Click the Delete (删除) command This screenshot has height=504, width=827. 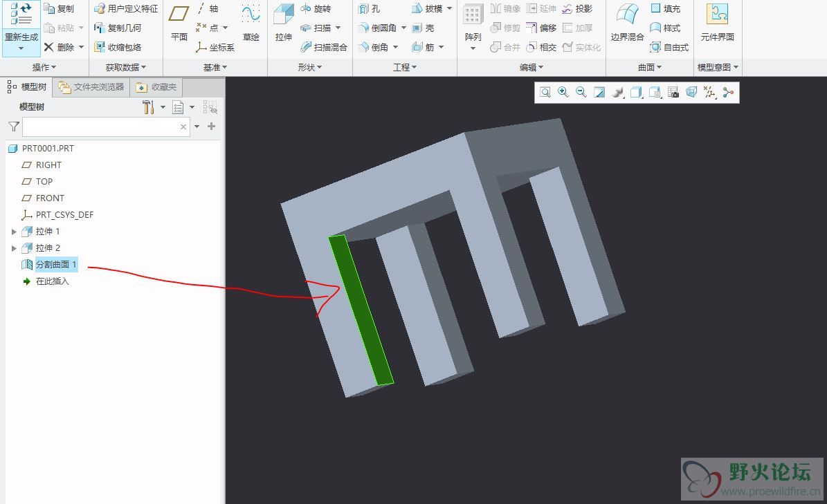[59, 48]
